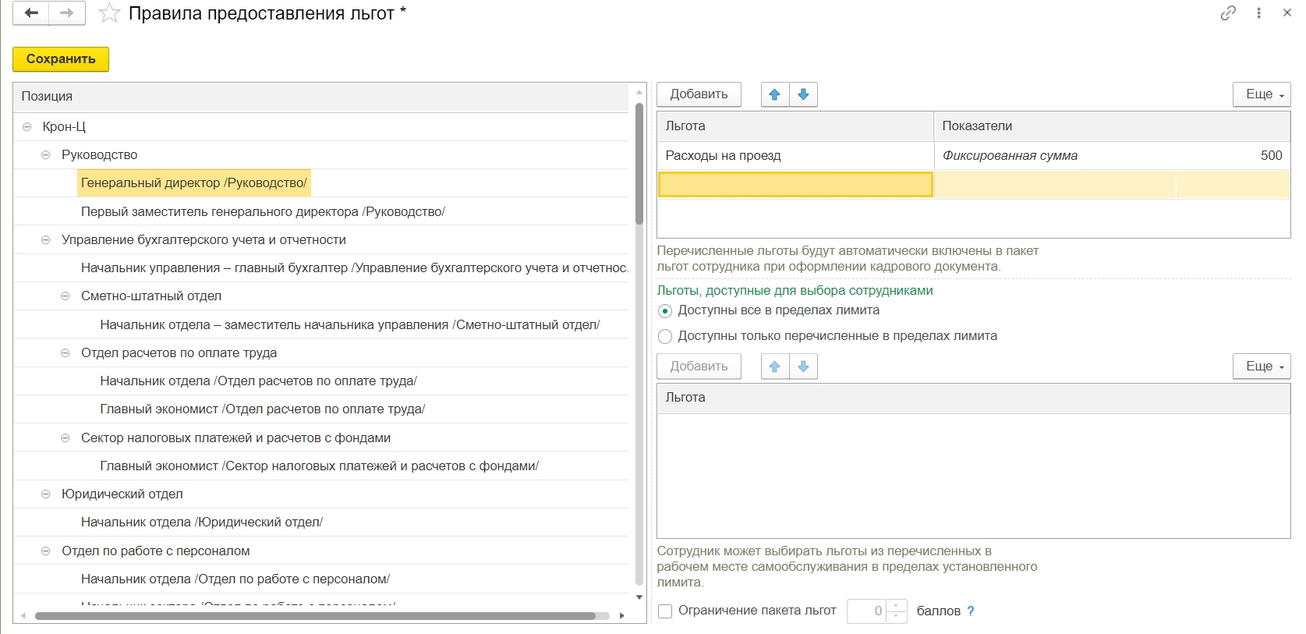Select 'Доступны только перечисленные' radio option
Image resolution: width=1306 pixels, height=634 pixels.
[665, 337]
